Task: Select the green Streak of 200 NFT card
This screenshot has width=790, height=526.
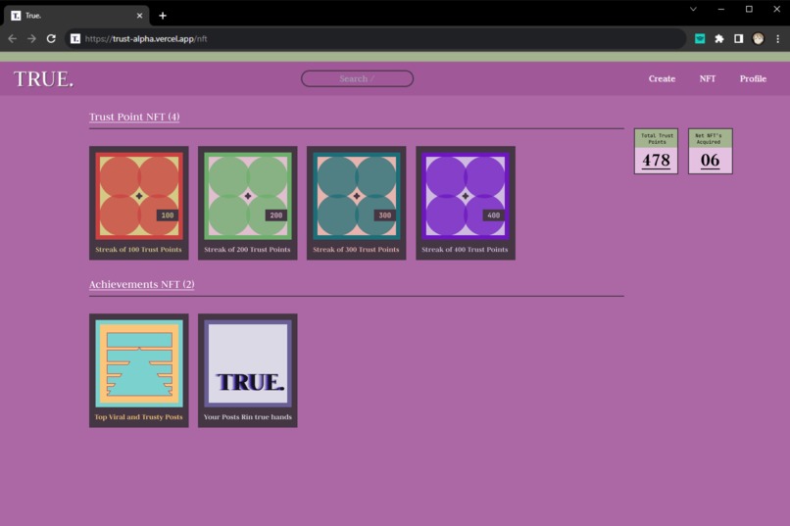Action: [247, 203]
